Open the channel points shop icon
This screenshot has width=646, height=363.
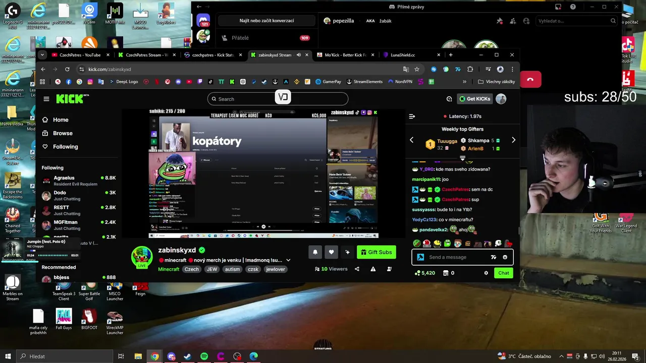click(x=446, y=273)
